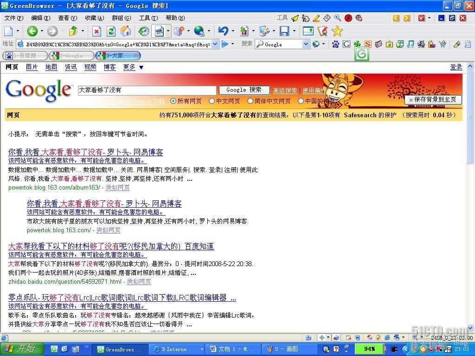Open the 地图 link on Google bar
This screenshot has height=356, width=475.
click(51, 67)
